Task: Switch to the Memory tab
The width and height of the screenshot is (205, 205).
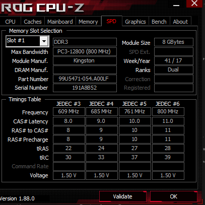Action: (x=88, y=22)
